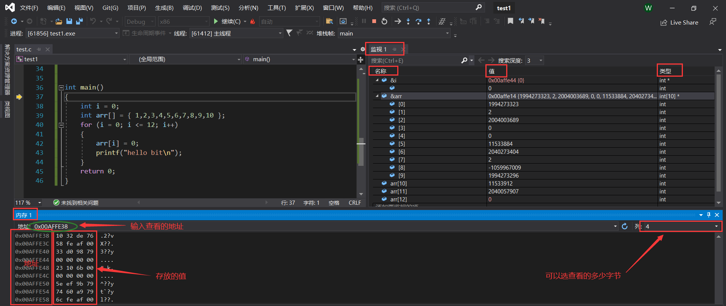Image resolution: width=726 pixels, height=306 pixels.
Task: Click the user account avatar W
Action: [x=648, y=8]
